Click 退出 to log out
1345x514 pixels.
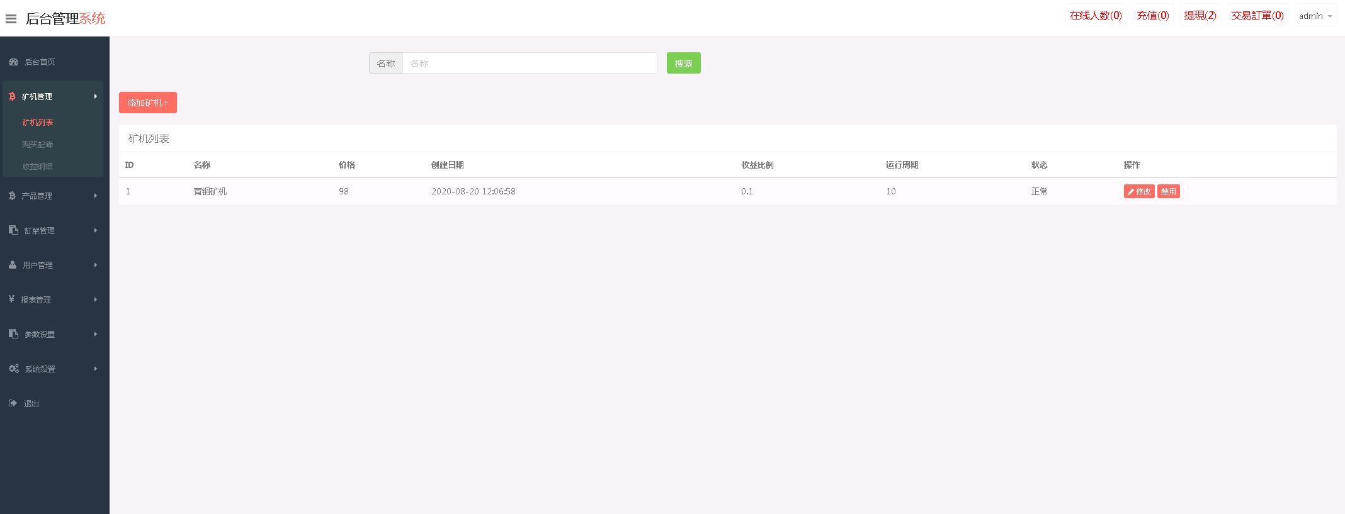click(31, 404)
